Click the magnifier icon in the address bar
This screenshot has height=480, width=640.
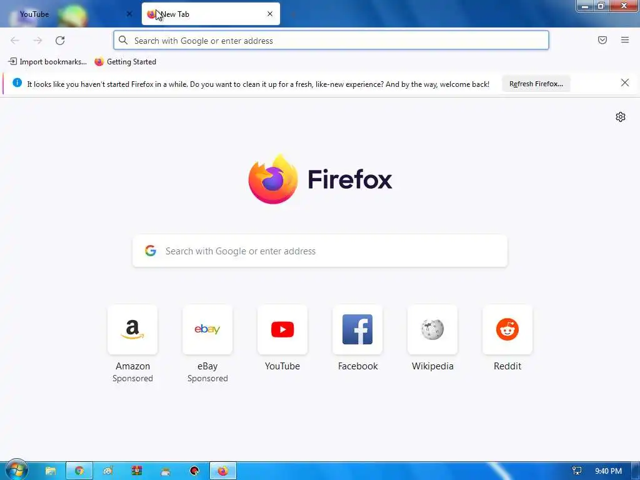coord(123,40)
